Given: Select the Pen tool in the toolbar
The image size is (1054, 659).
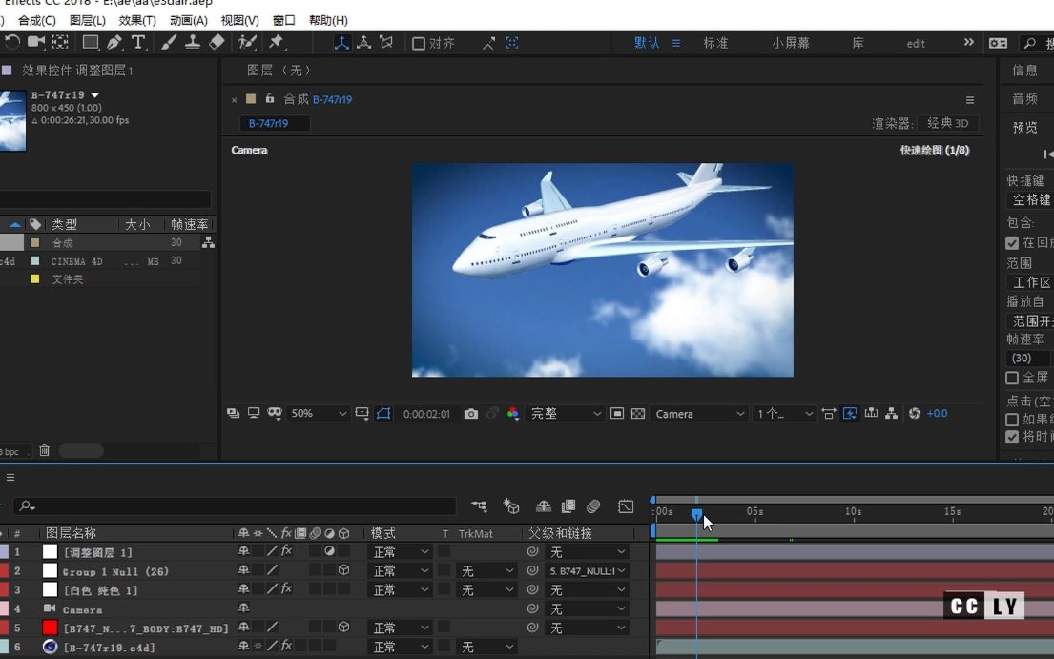Looking at the screenshot, I should coord(114,42).
